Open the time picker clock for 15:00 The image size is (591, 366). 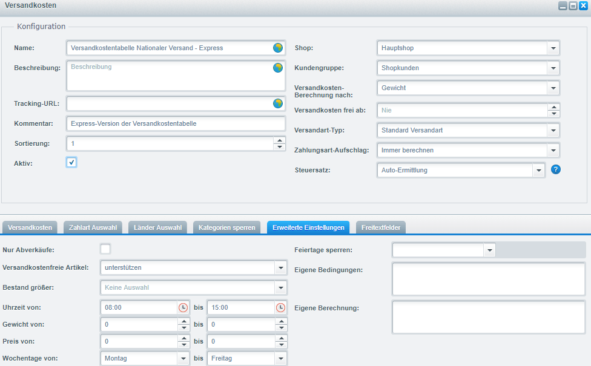point(280,307)
